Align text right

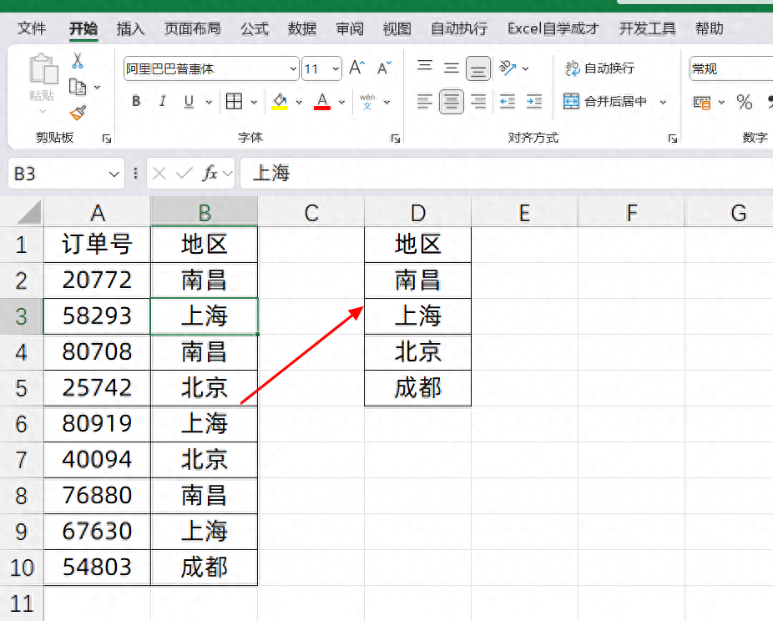pos(477,102)
